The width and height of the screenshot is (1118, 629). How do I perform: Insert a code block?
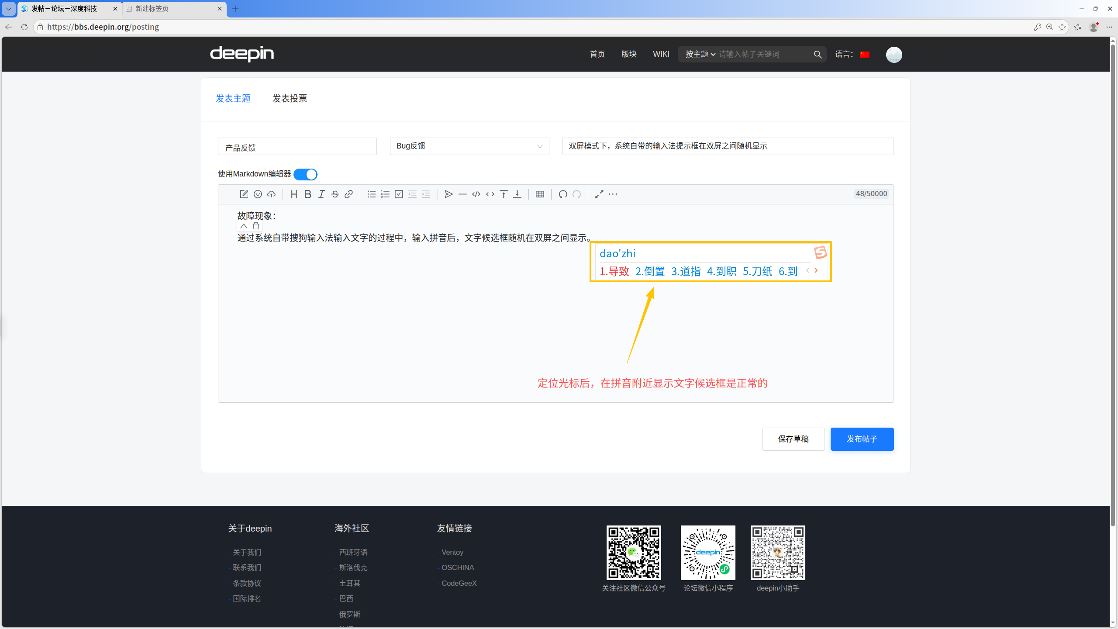[476, 194]
